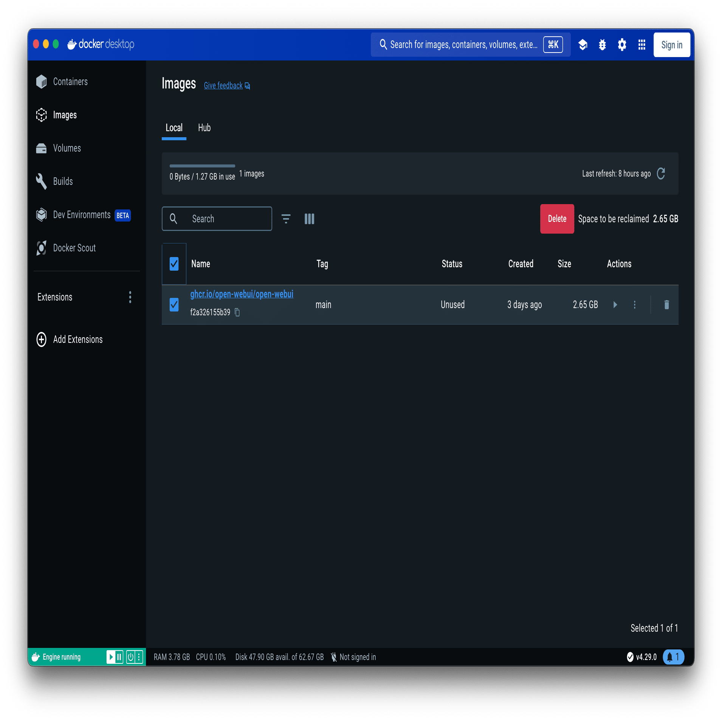The height and width of the screenshot is (722, 722).
Task: Click the disk usage progress bar
Action: pos(202,166)
